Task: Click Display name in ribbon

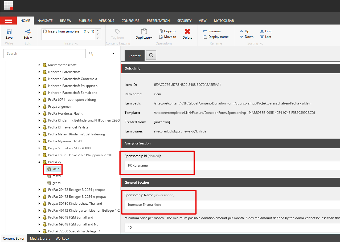Action: pyautogui.click(x=216, y=37)
